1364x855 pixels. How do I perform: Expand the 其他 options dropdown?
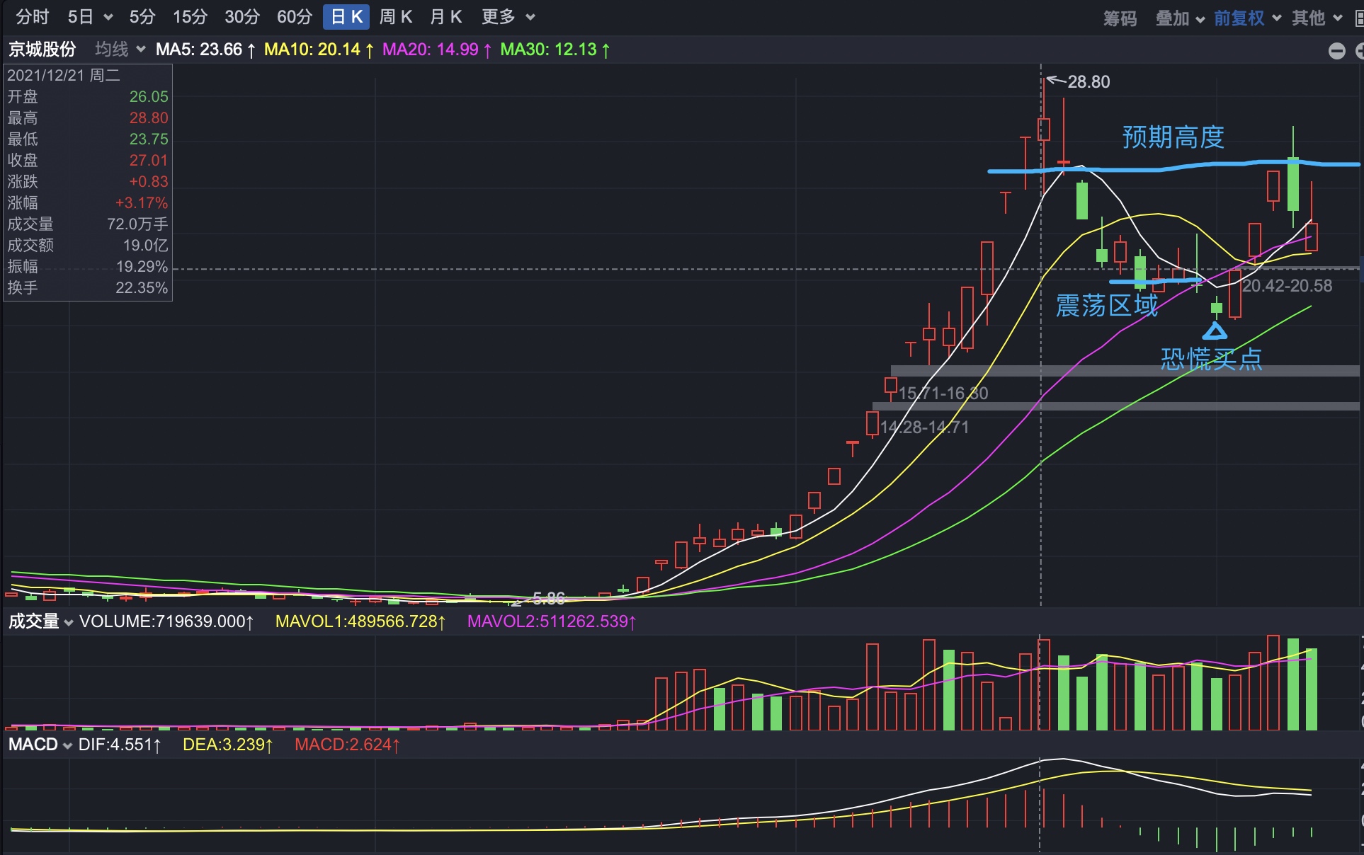1317,18
